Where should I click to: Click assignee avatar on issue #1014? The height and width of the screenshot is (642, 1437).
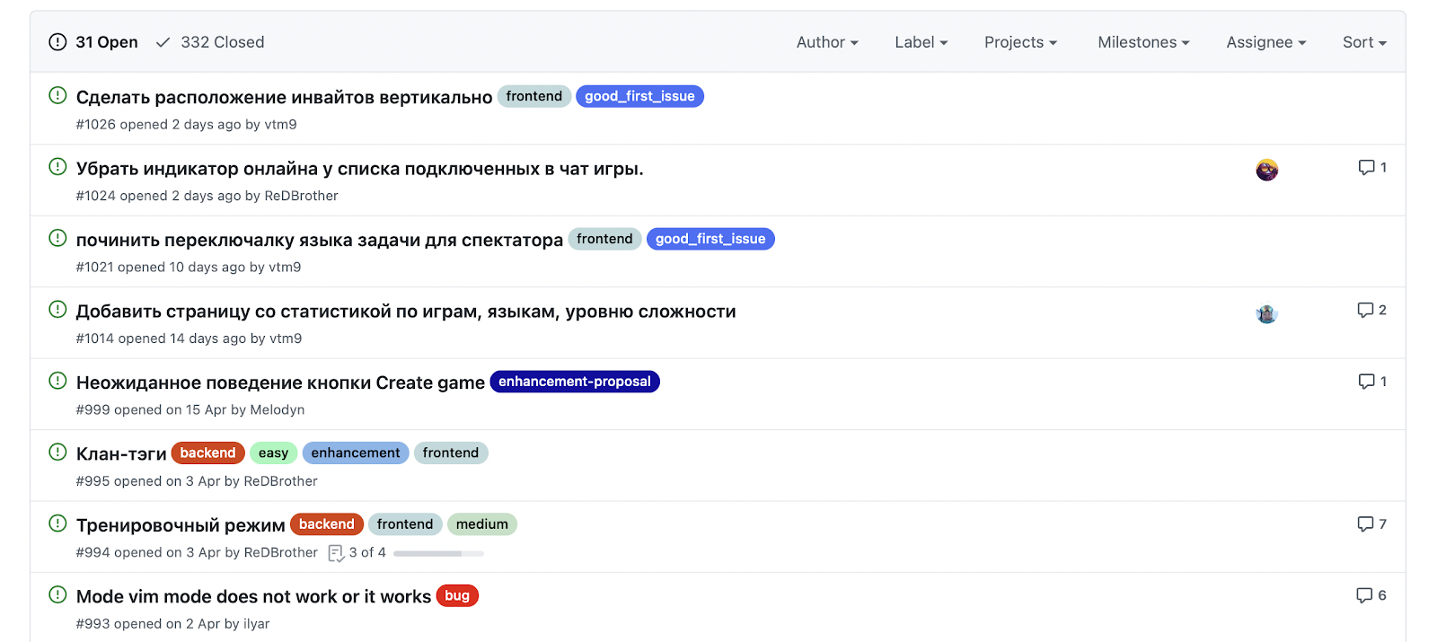pos(1266,313)
